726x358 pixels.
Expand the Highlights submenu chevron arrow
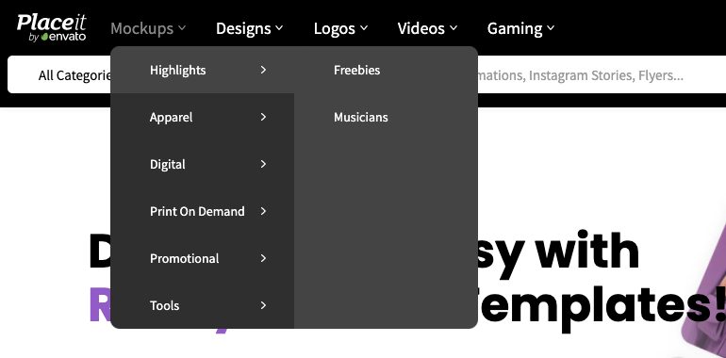click(x=263, y=70)
